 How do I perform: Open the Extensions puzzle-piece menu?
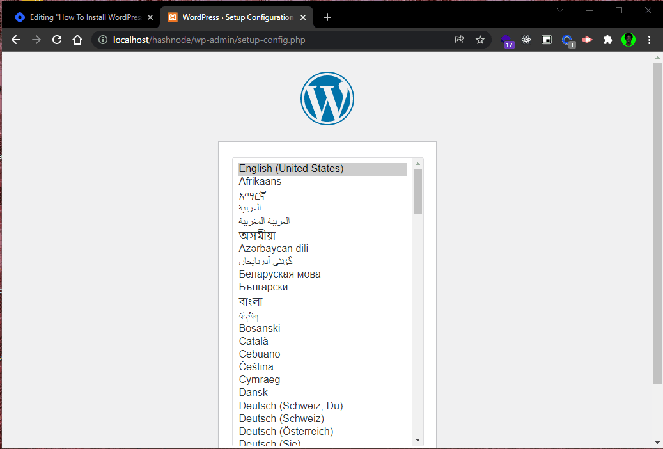coord(607,40)
